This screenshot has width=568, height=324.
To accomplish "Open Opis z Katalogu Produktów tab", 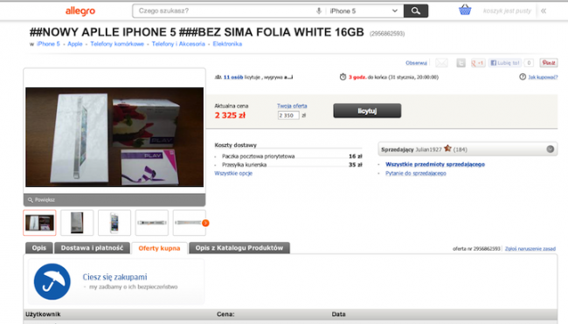I will click(x=239, y=248).
